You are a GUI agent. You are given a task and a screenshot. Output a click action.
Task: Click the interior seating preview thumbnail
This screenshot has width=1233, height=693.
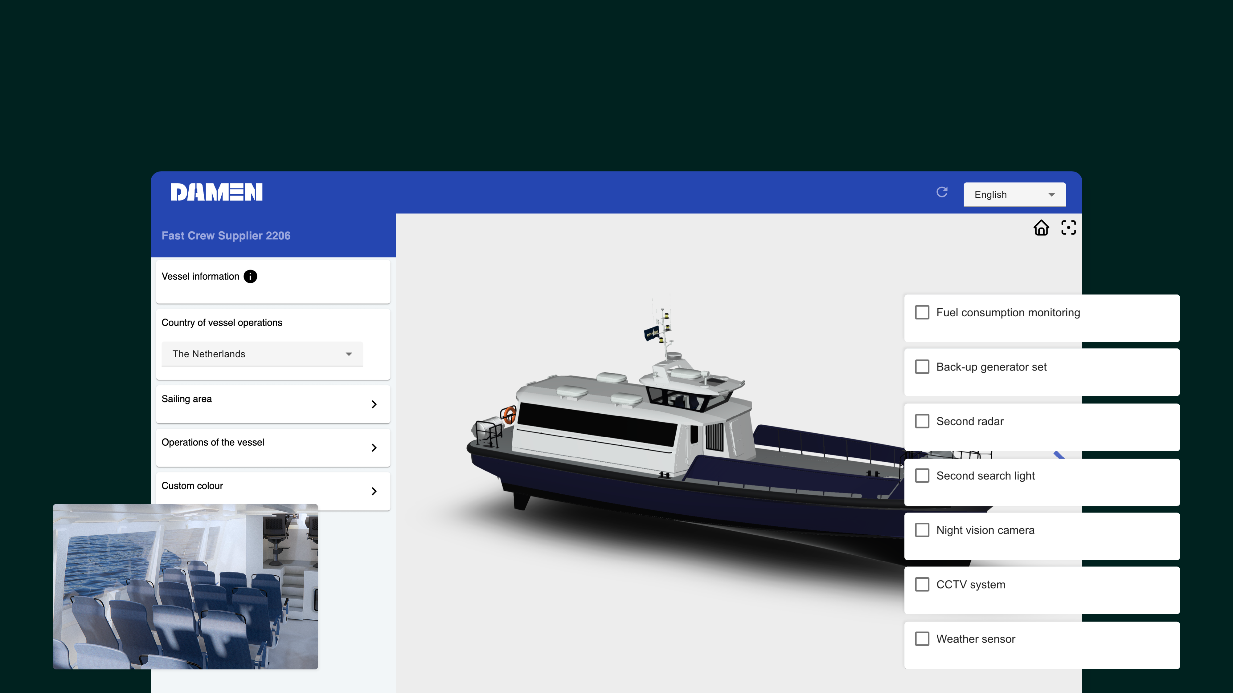click(x=185, y=586)
